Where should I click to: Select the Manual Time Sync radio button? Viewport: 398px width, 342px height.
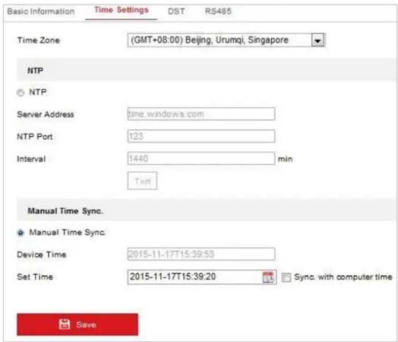click(20, 233)
